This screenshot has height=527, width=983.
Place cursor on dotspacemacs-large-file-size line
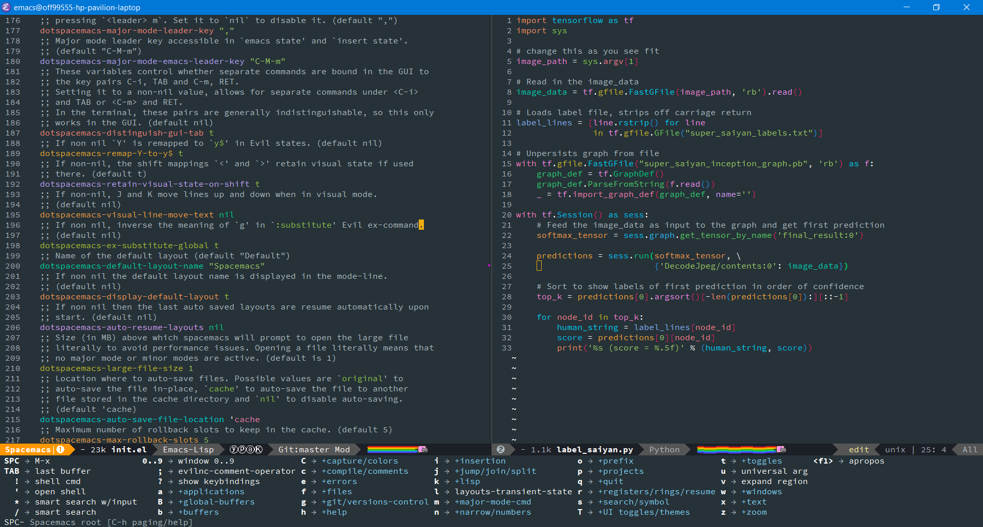coord(117,368)
